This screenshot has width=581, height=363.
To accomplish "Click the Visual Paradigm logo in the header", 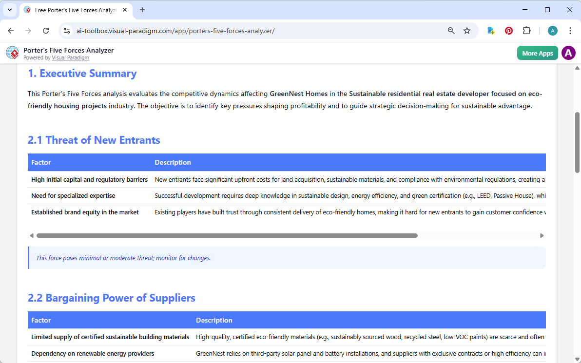I will pos(12,53).
